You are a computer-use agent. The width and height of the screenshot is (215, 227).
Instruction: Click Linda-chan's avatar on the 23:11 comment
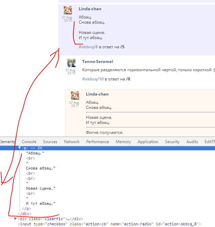point(75,96)
